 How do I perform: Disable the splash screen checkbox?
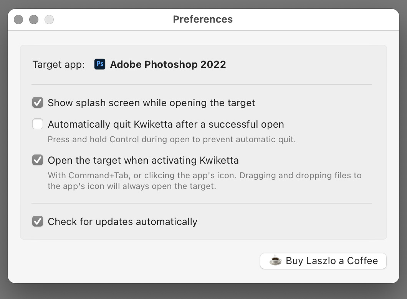pos(38,103)
